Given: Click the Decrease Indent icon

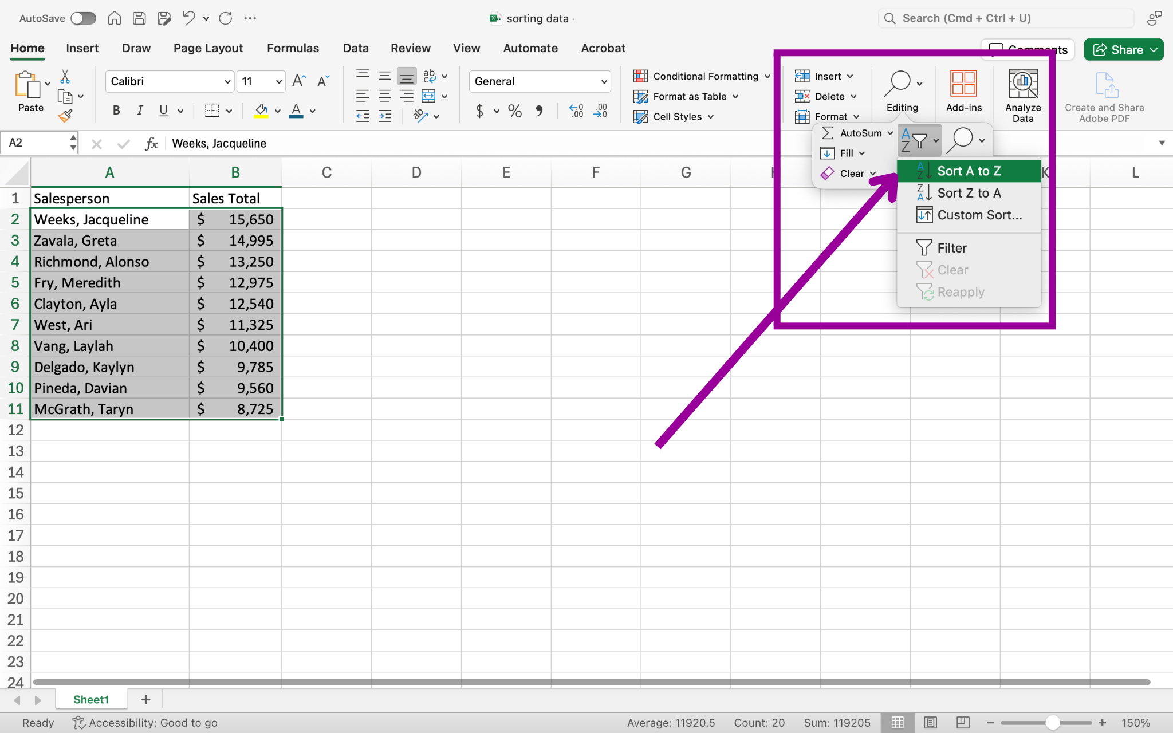Looking at the screenshot, I should (x=363, y=116).
